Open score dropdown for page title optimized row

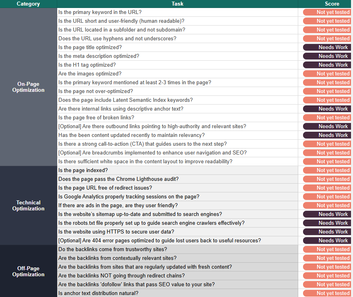[x=327, y=48]
